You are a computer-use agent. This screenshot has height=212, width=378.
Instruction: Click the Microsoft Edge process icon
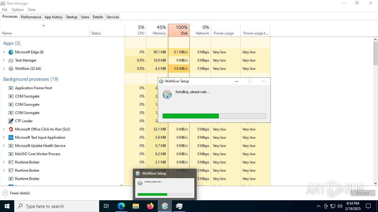[11, 52]
